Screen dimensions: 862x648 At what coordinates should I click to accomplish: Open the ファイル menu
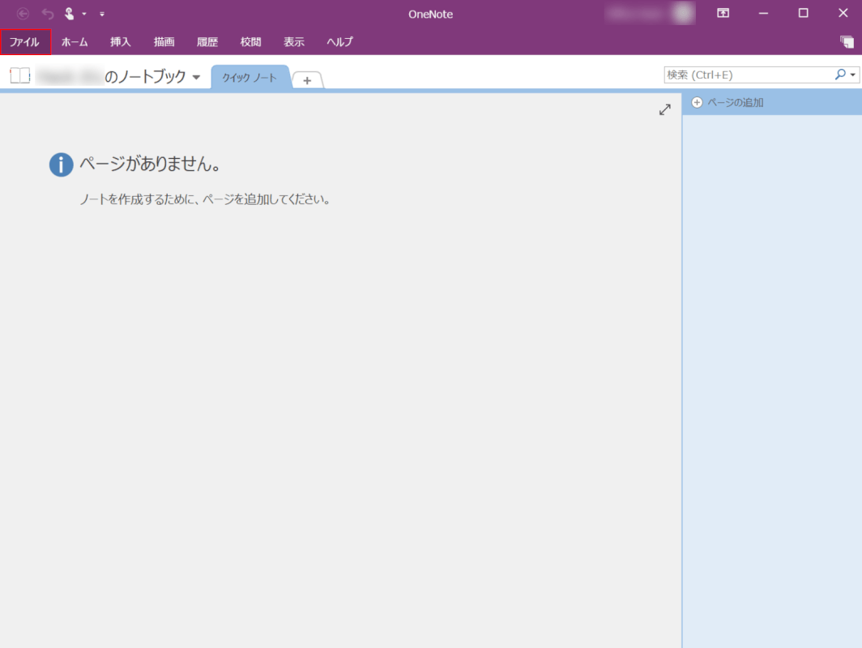(x=25, y=42)
